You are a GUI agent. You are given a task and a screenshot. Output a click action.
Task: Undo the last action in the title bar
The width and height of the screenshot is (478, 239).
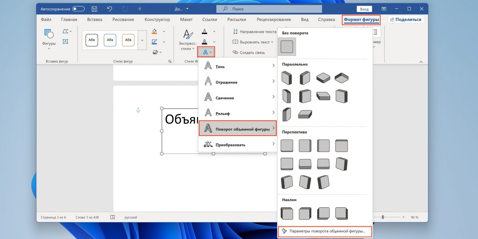[110, 9]
